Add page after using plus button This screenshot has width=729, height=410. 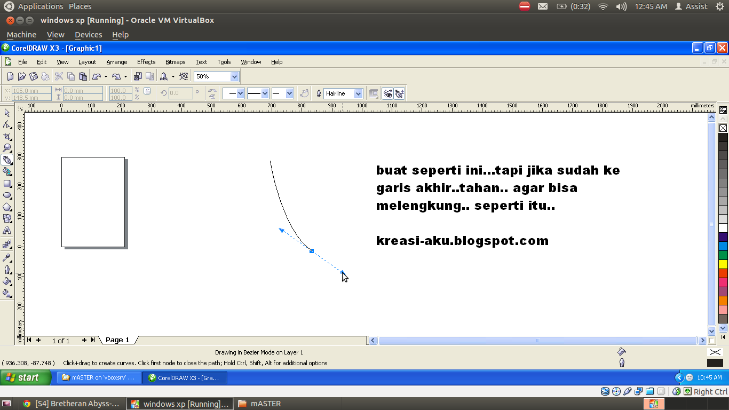84,340
